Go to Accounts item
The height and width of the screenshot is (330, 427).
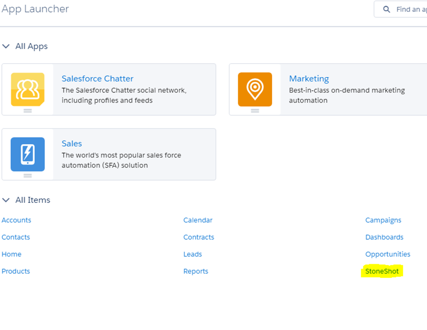tap(16, 220)
